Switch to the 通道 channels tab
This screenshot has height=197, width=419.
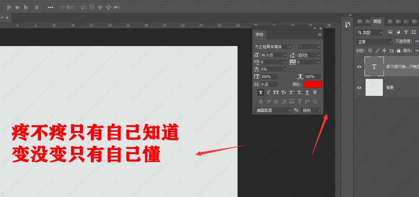click(389, 21)
